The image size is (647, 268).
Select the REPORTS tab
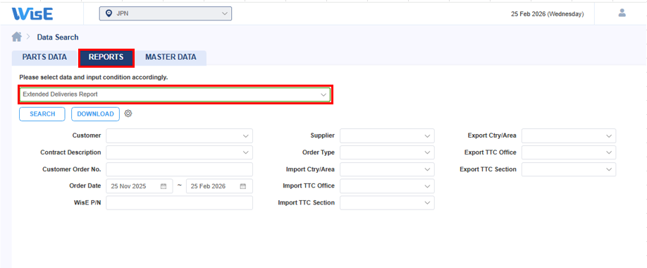(106, 57)
